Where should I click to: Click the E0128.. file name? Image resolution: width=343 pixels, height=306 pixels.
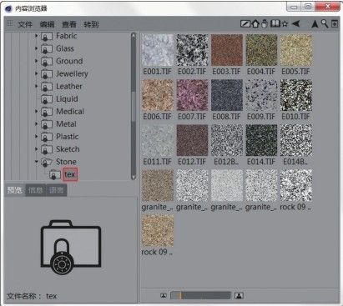[226, 162]
